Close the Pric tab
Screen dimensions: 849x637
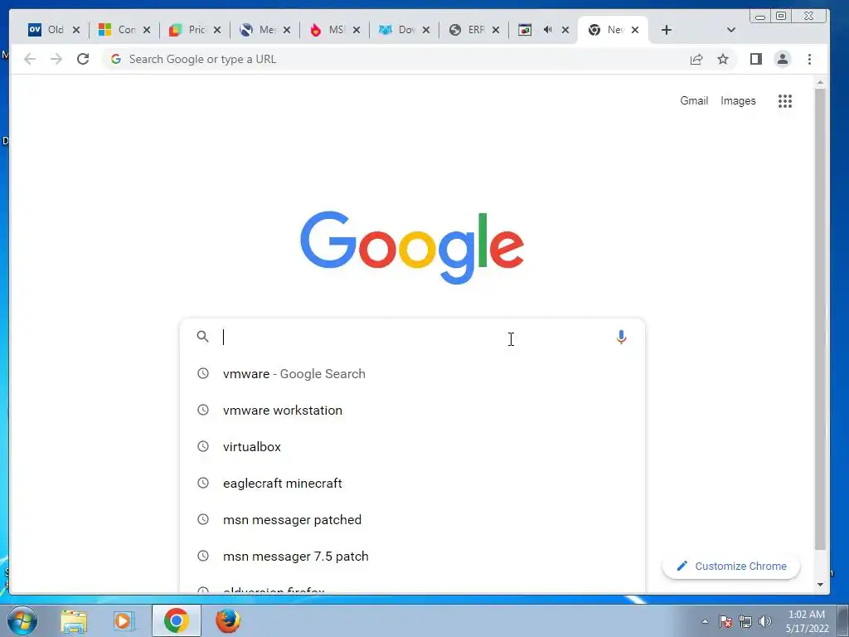click(x=217, y=30)
